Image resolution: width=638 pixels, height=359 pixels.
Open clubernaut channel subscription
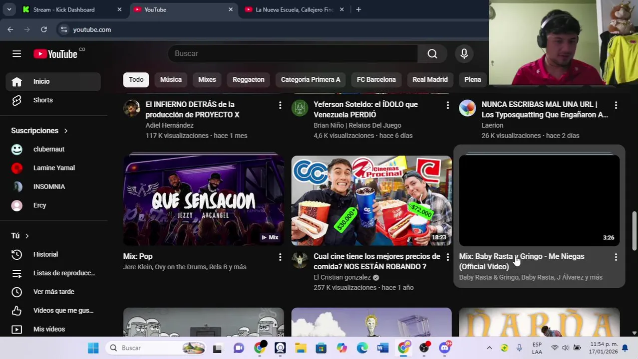pyautogui.click(x=53, y=149)
